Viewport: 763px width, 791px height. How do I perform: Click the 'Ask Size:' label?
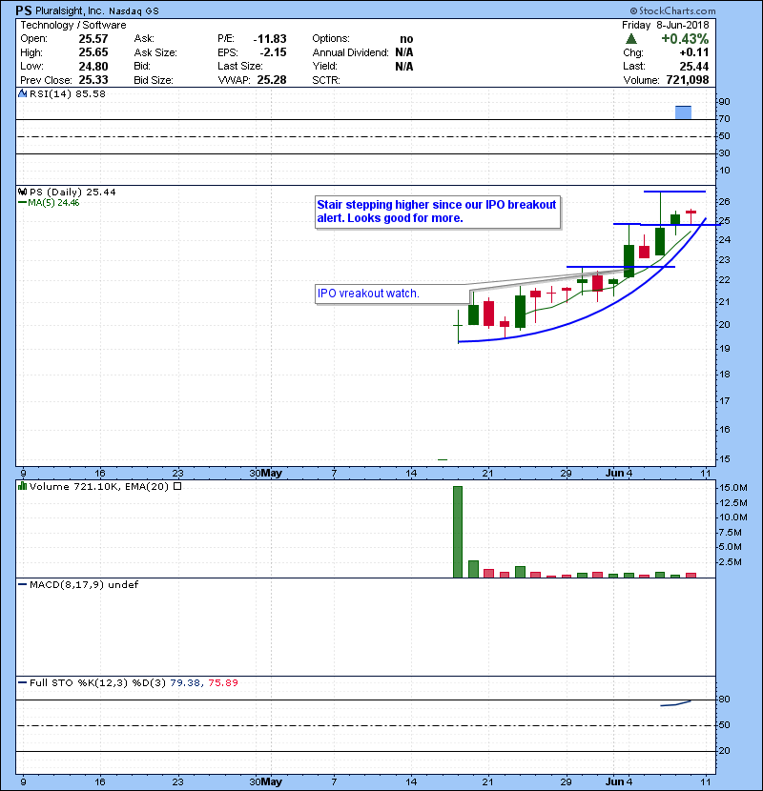[155, 52]
